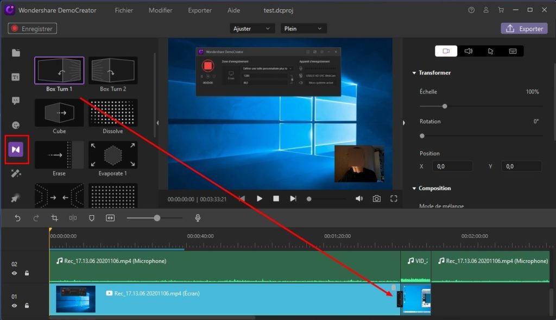Open the shopping cart icon

(x=501, y=10)
